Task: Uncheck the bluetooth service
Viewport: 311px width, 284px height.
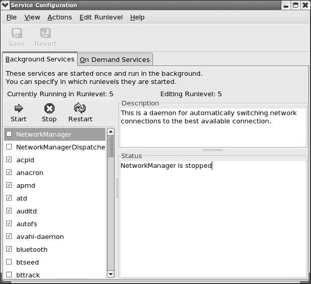Action: click(x=9, y=249)
